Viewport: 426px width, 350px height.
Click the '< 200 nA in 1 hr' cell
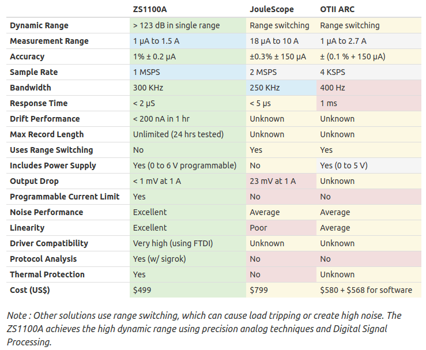pos(188,119)
